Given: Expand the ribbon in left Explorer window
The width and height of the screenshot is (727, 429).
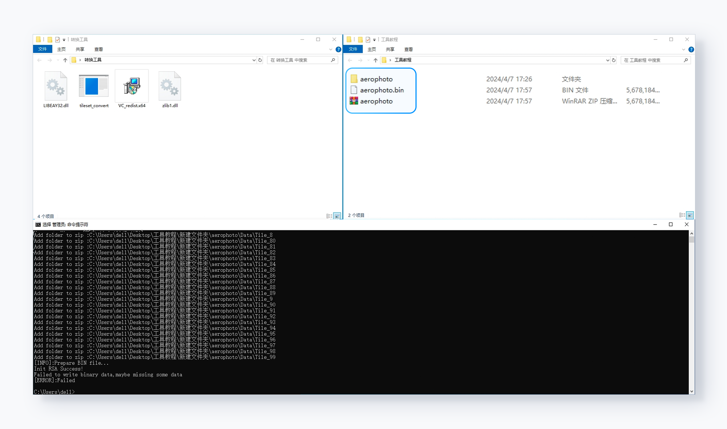Looking at the screenshot, I should (330, 49).
